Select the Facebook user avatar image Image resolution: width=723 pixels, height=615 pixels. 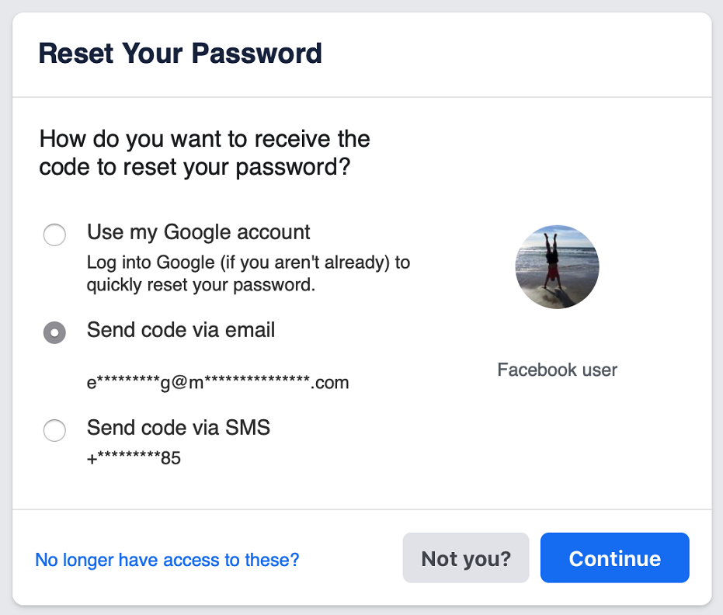pos(557,266)
